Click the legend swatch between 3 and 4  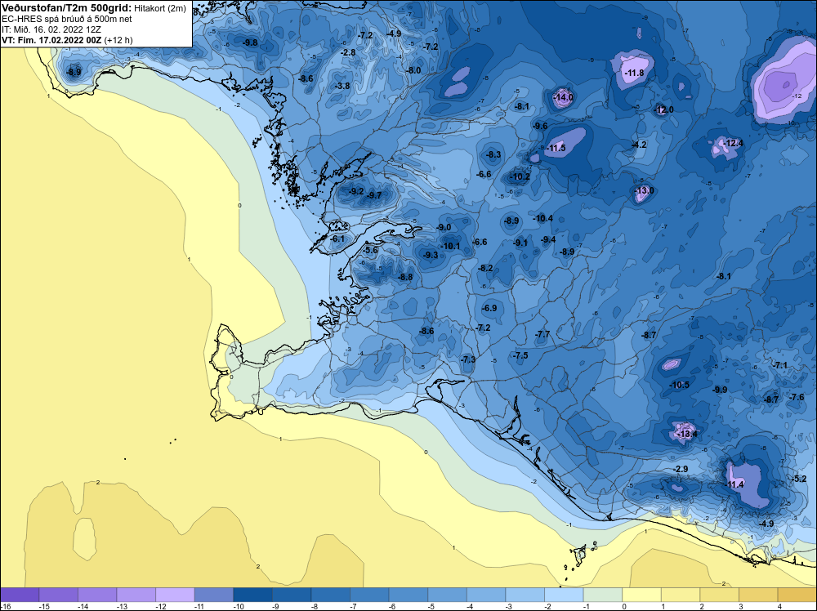758,595
